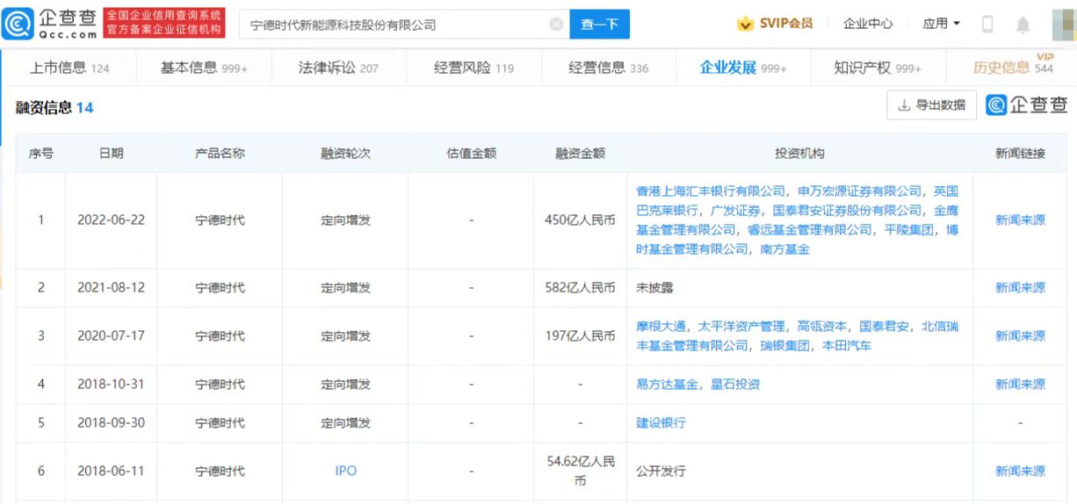Open 高瓴资本 investor link
Image resolution: width=1077 pixels, height=504 pixels.
coord(822,326)
